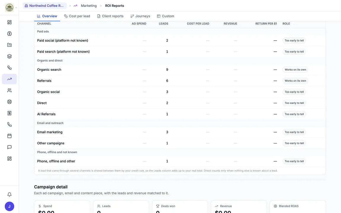
Task: Open the brain AI icon in sidebar
Action: coord(9,34)
